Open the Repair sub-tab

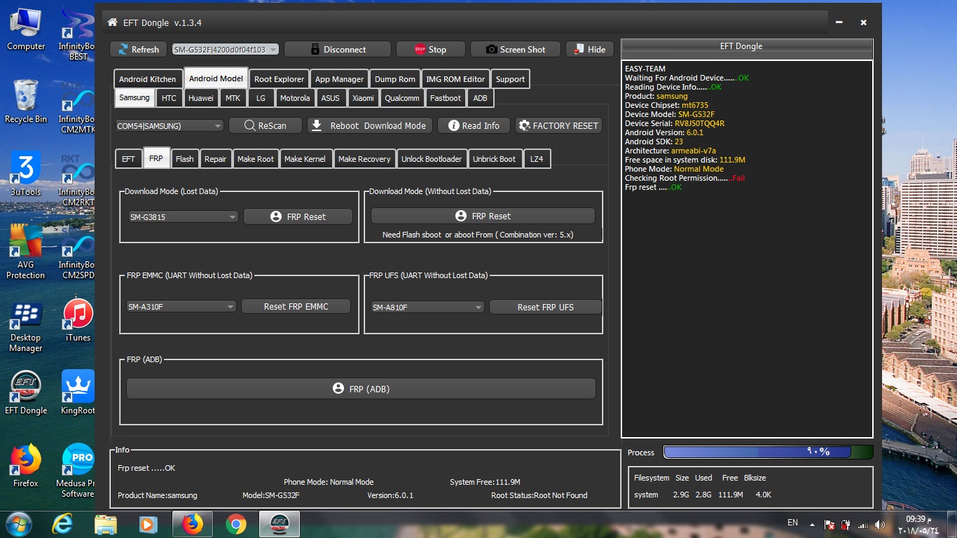point(215,159)
